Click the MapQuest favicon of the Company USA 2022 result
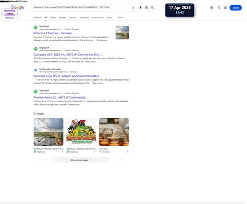Image resolution: width=247 pixels, height=204 pixels. pos(36,49)
